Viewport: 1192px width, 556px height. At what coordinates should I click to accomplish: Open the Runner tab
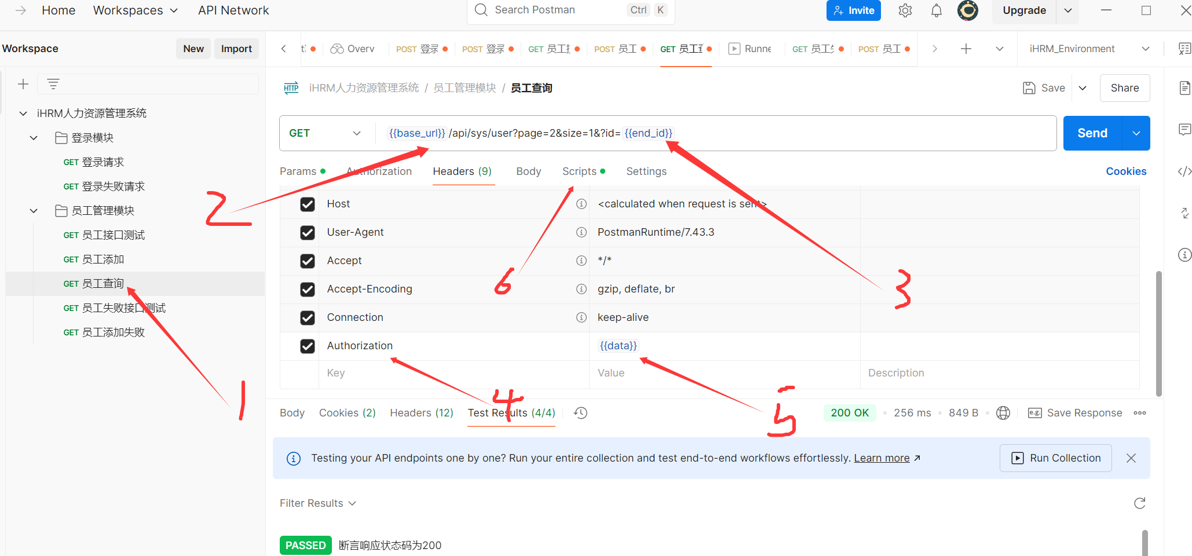(x=751, y=49)
